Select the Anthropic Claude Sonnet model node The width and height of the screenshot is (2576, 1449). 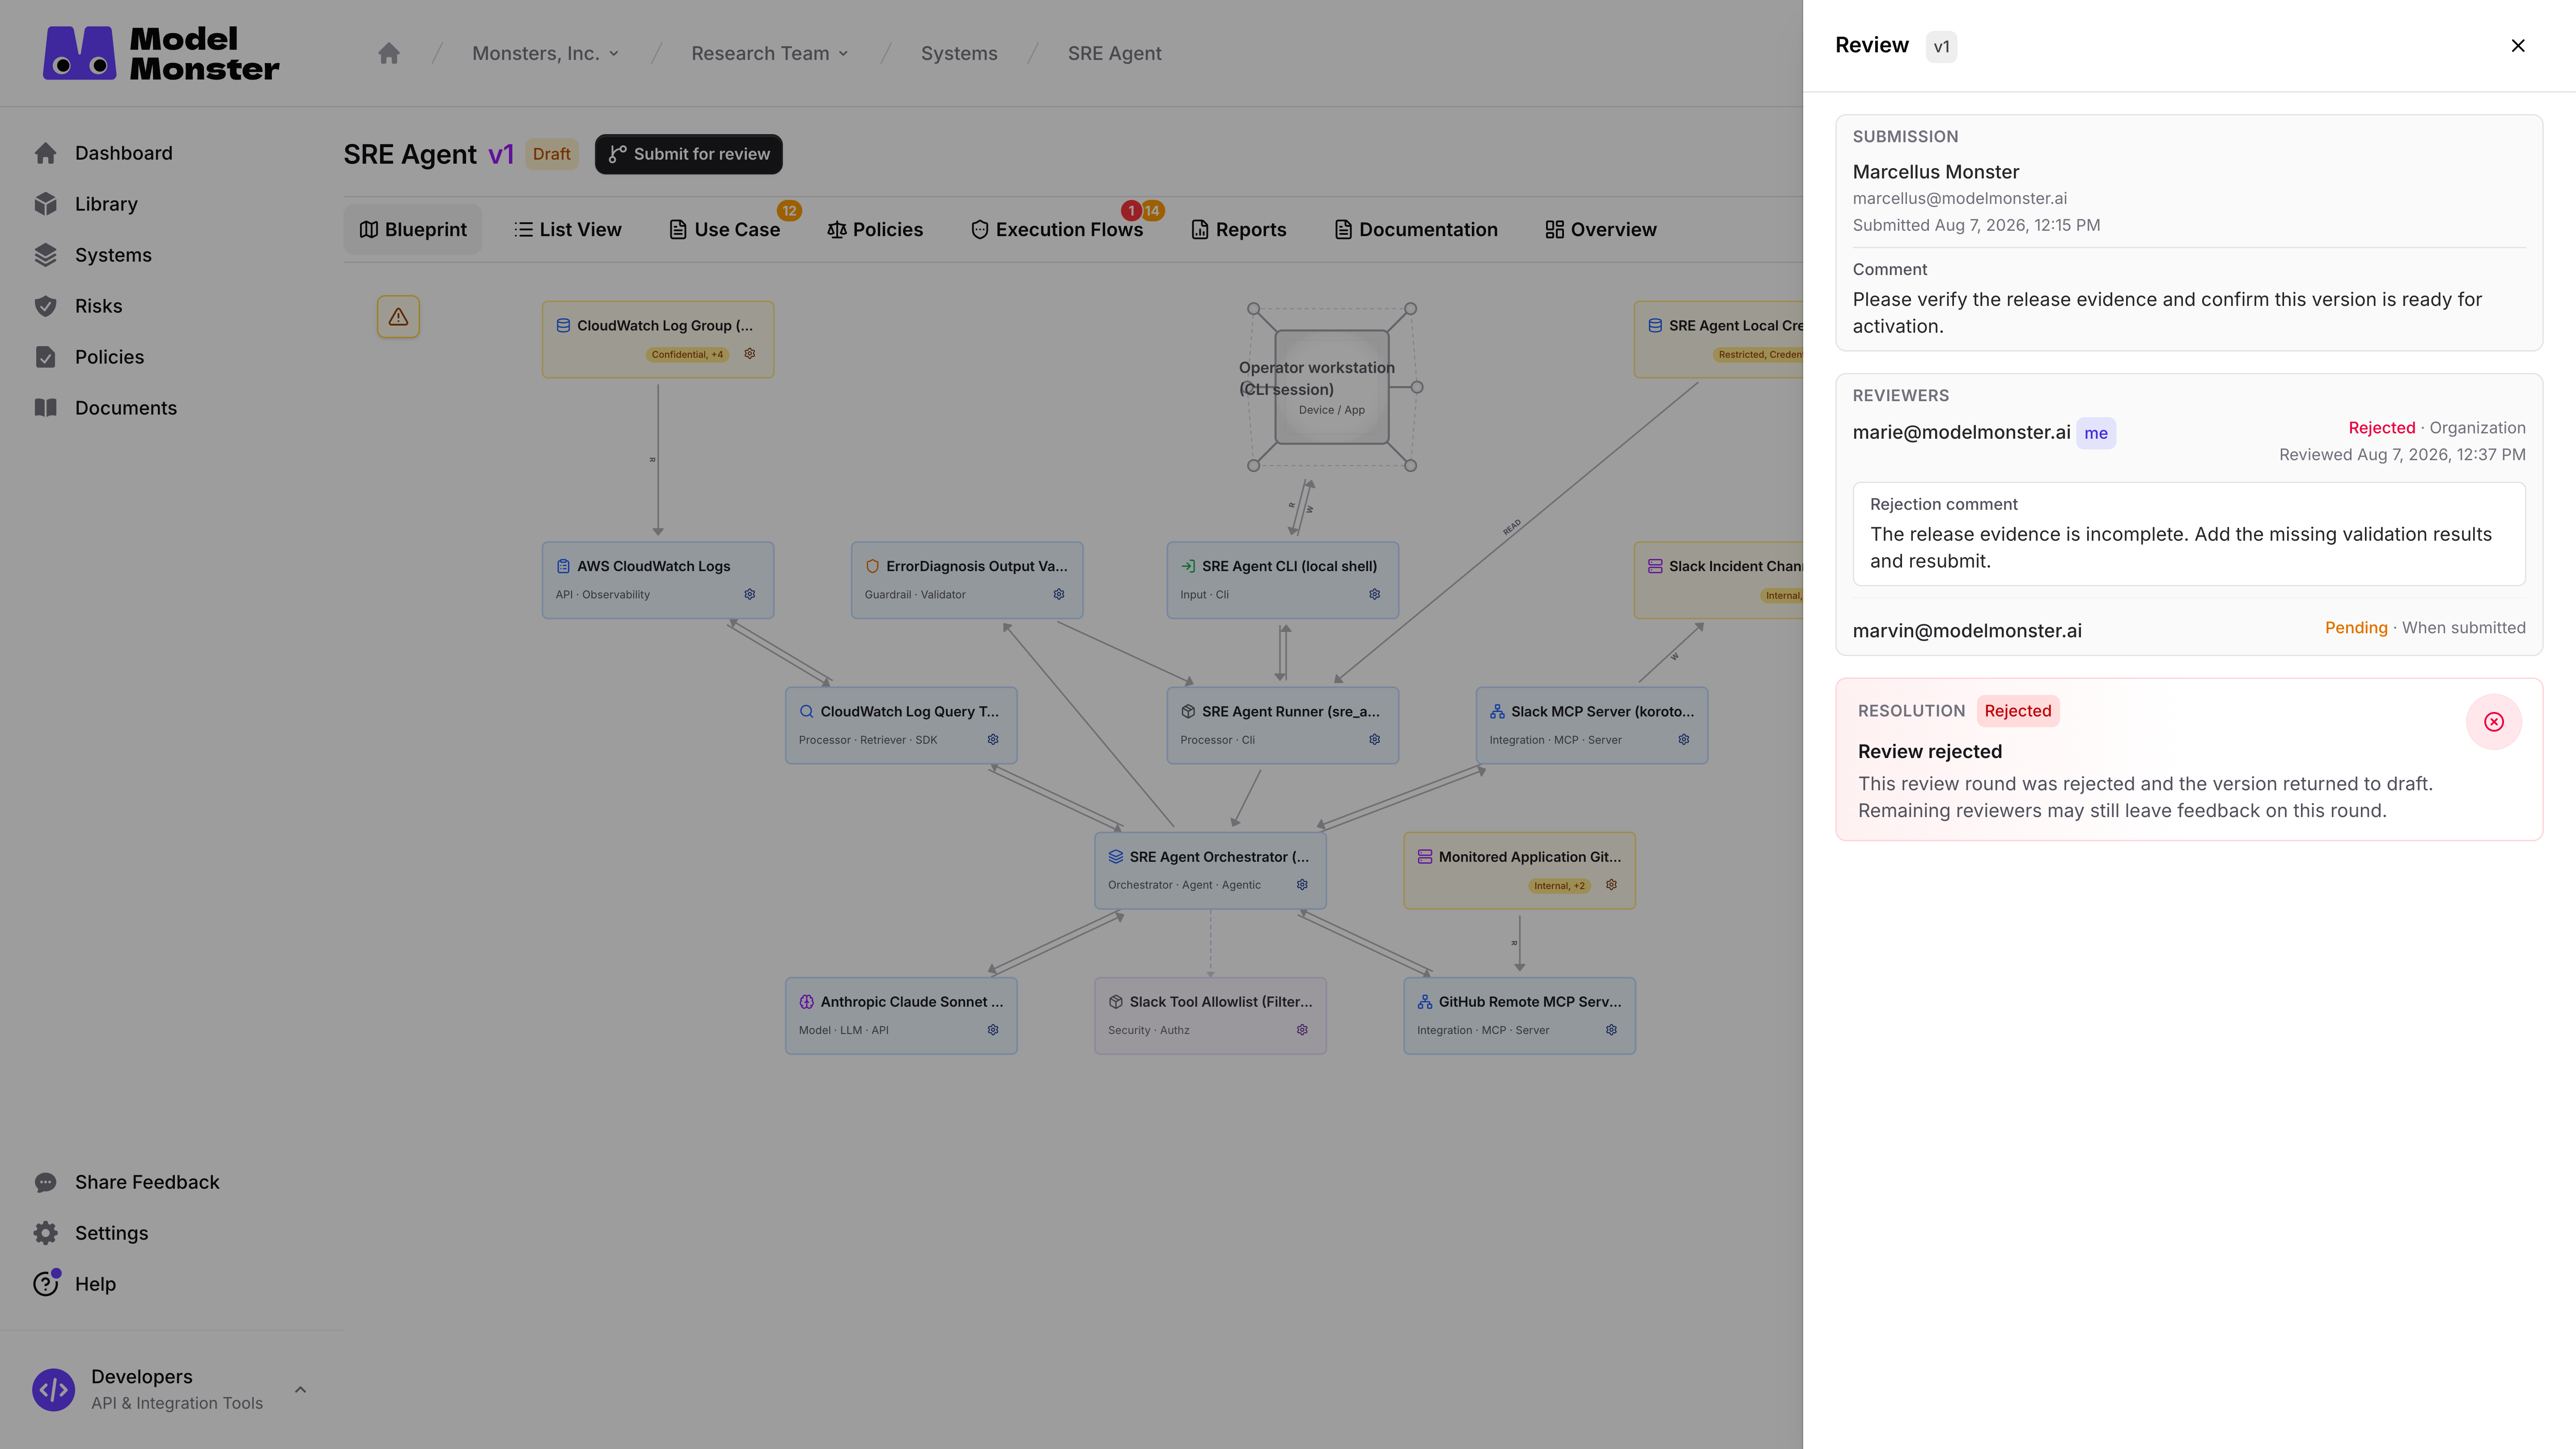[x=901, y=1015]
